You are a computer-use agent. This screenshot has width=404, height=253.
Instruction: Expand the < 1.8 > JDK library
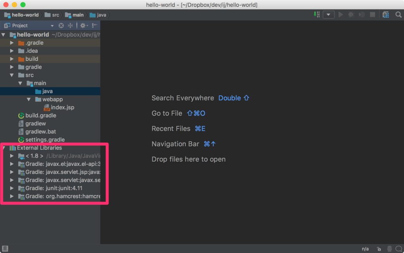click(x=11, y=156)
